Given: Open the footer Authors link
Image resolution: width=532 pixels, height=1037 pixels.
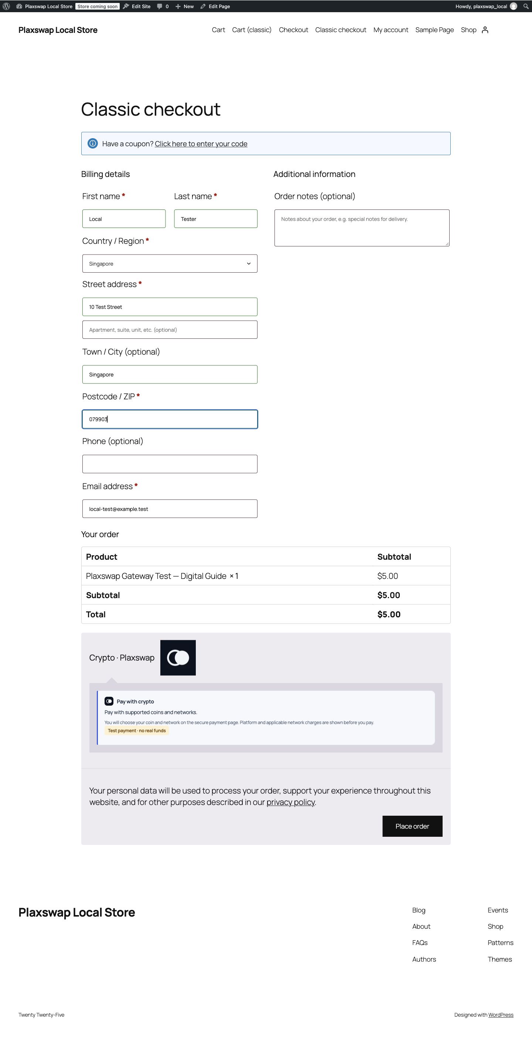Looking at the screenshot, I should click(424, 959).
